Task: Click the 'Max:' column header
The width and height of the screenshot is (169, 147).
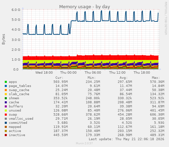Action: tap(156, 78)
